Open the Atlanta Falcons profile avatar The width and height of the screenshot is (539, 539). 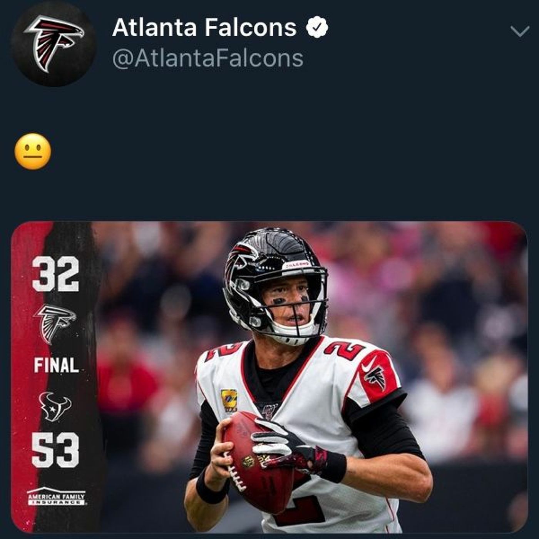click(53, 44)
